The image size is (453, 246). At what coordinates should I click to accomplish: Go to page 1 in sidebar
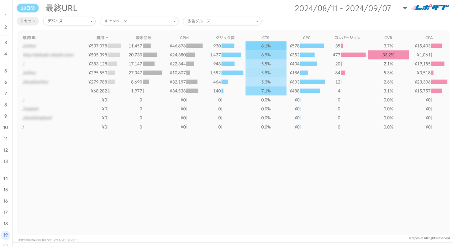[6, 16]
